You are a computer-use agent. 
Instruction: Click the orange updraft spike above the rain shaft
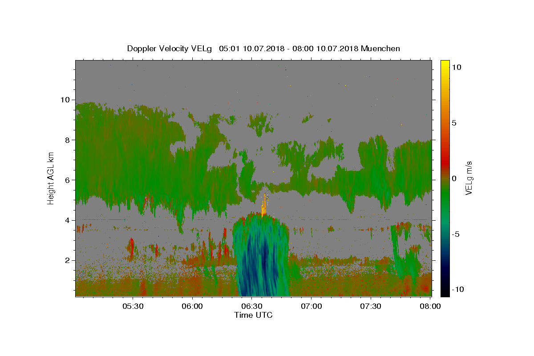tap(264, 206)
